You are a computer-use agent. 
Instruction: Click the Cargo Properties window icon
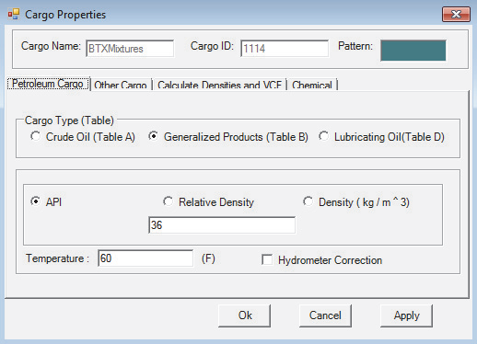(x=14, y=14)
